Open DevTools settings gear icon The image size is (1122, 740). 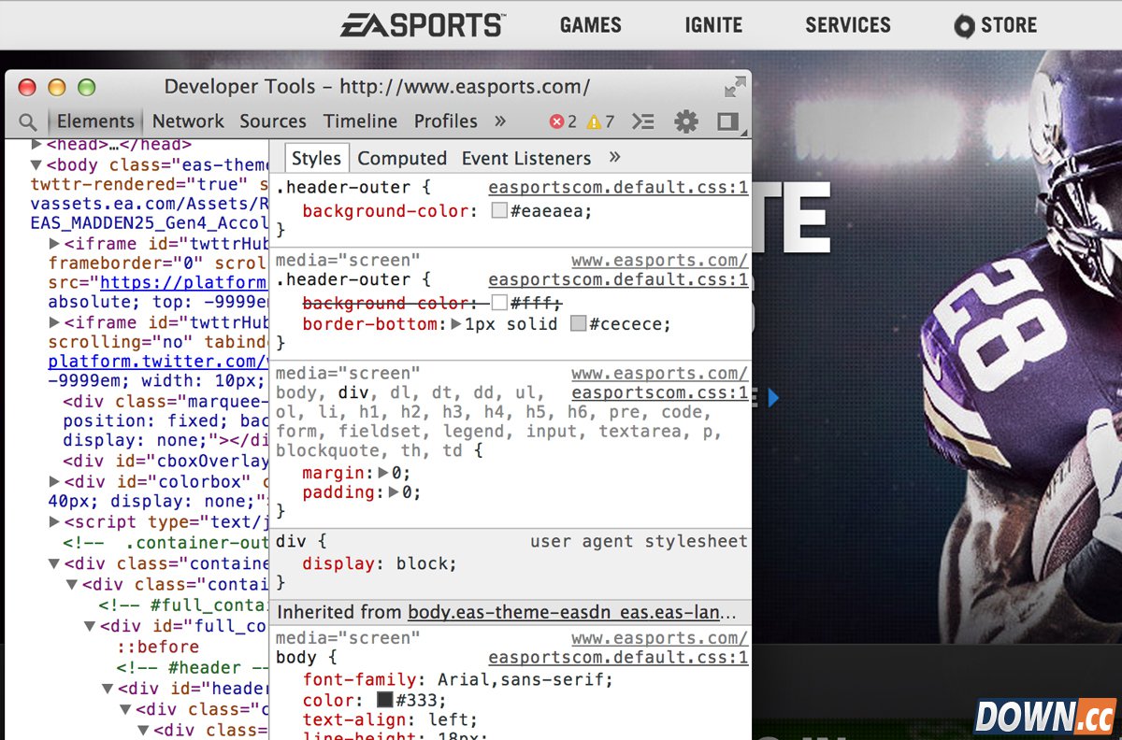[686, 121]
